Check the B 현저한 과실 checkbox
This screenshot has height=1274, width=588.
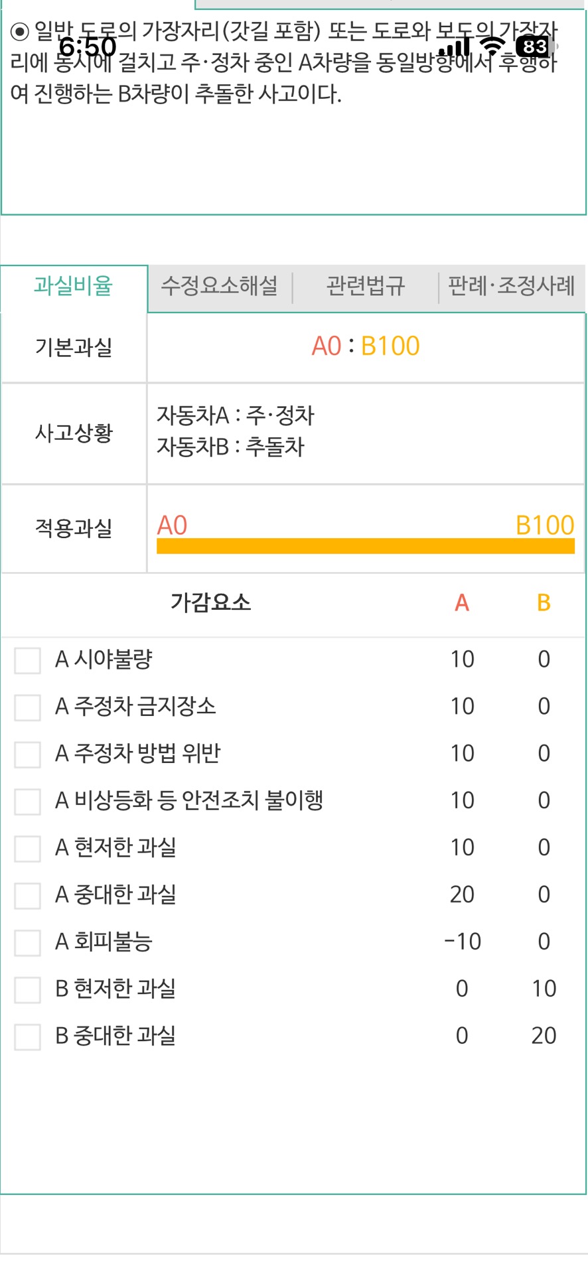tap(28, 990)
